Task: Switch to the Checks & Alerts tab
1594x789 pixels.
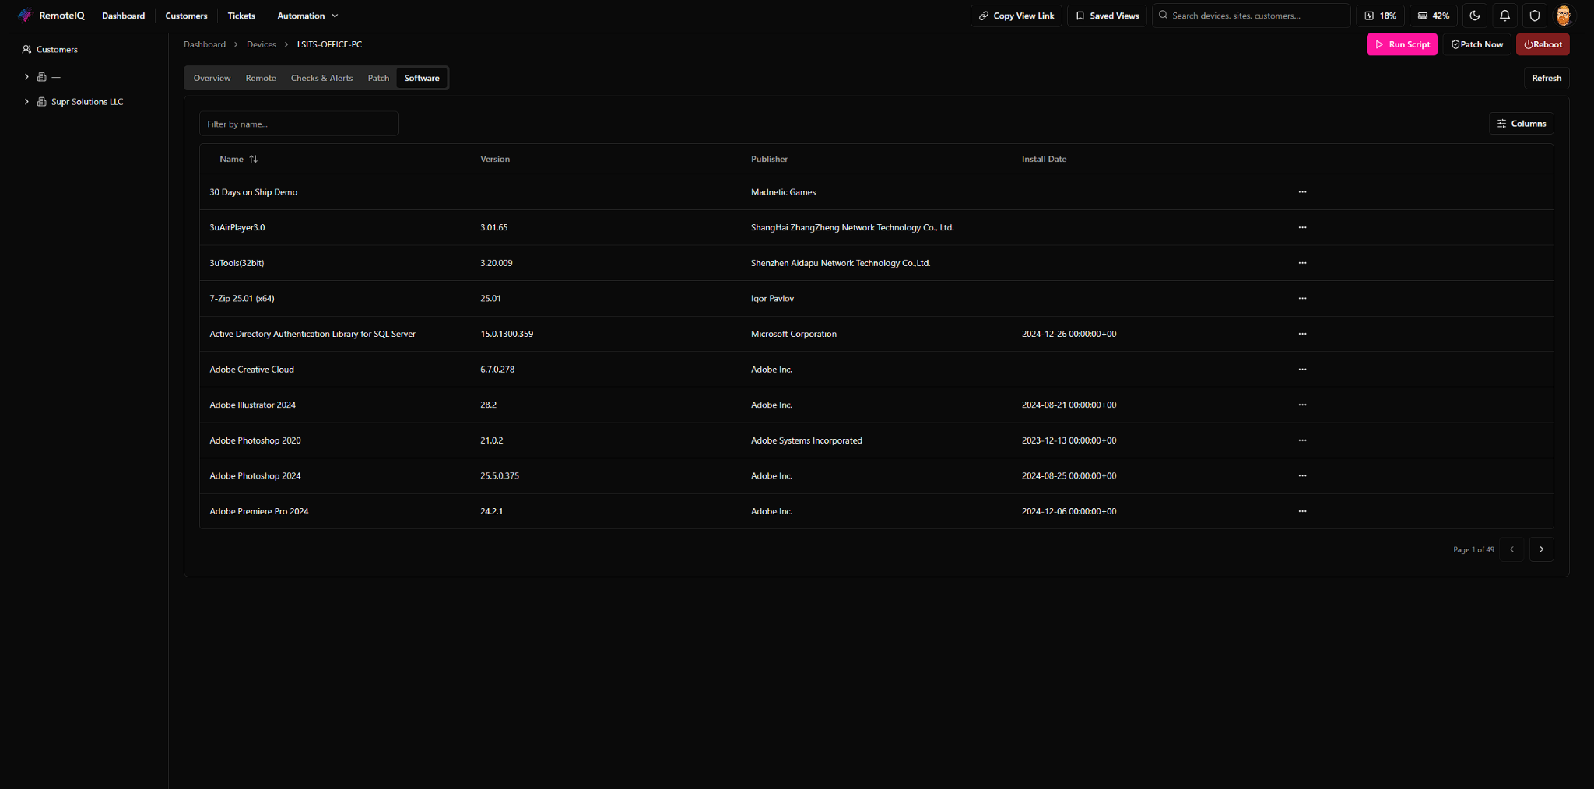Action: 321,78
